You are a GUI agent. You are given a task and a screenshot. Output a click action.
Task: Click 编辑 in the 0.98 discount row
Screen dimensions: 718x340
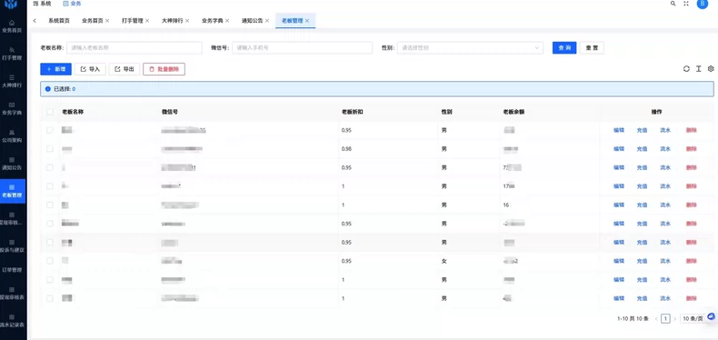tap(619, 149)
